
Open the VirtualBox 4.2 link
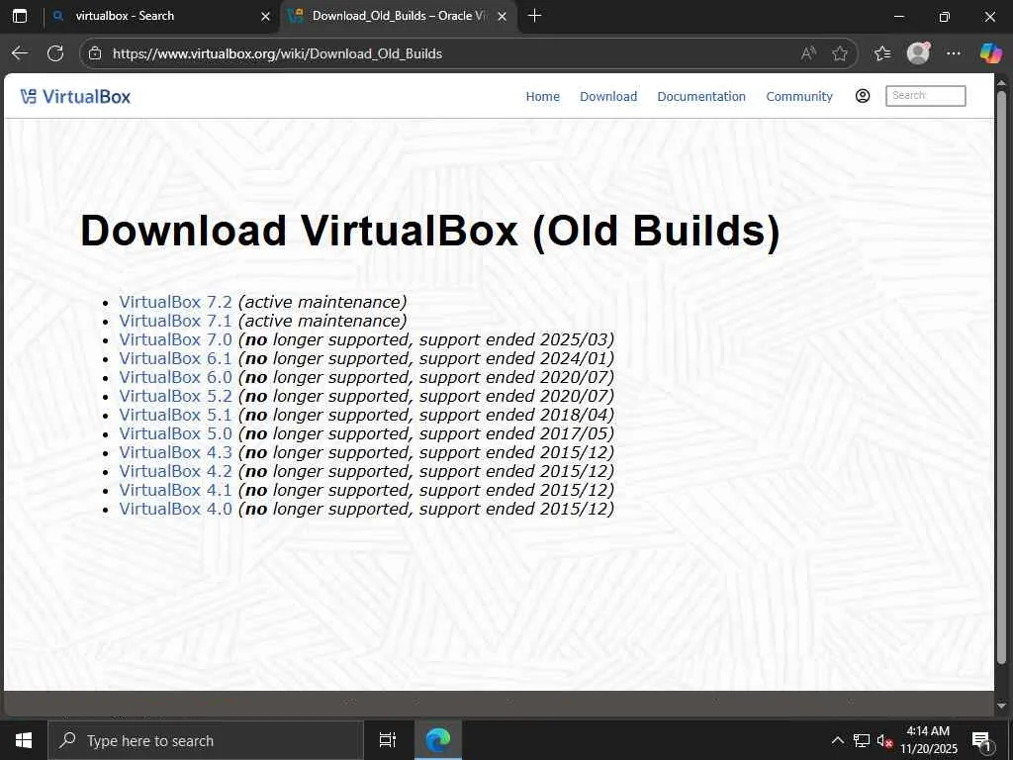(x=175, y=471)
